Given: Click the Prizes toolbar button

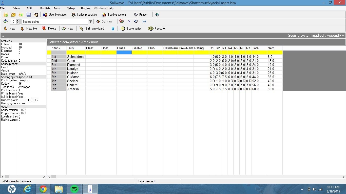Looking at the screenshot, I should (140, 15).
